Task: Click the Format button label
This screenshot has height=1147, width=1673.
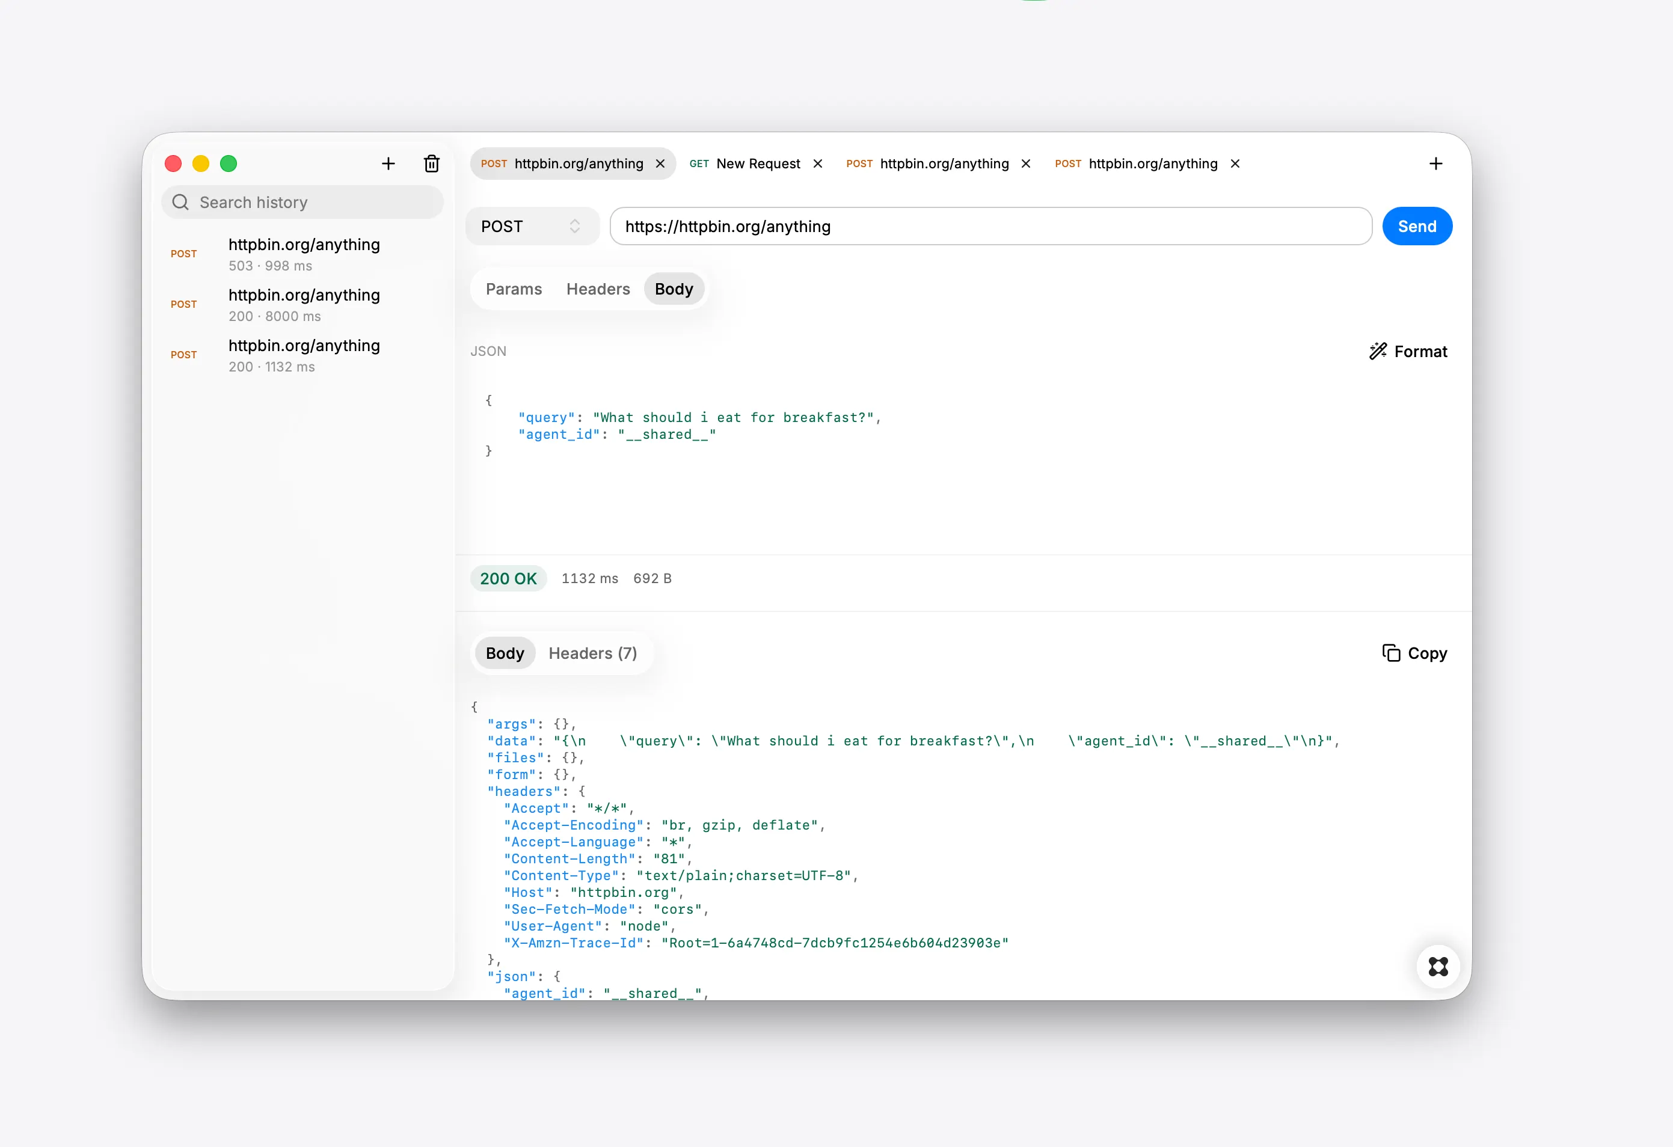Action: [x=1420, y=351]
